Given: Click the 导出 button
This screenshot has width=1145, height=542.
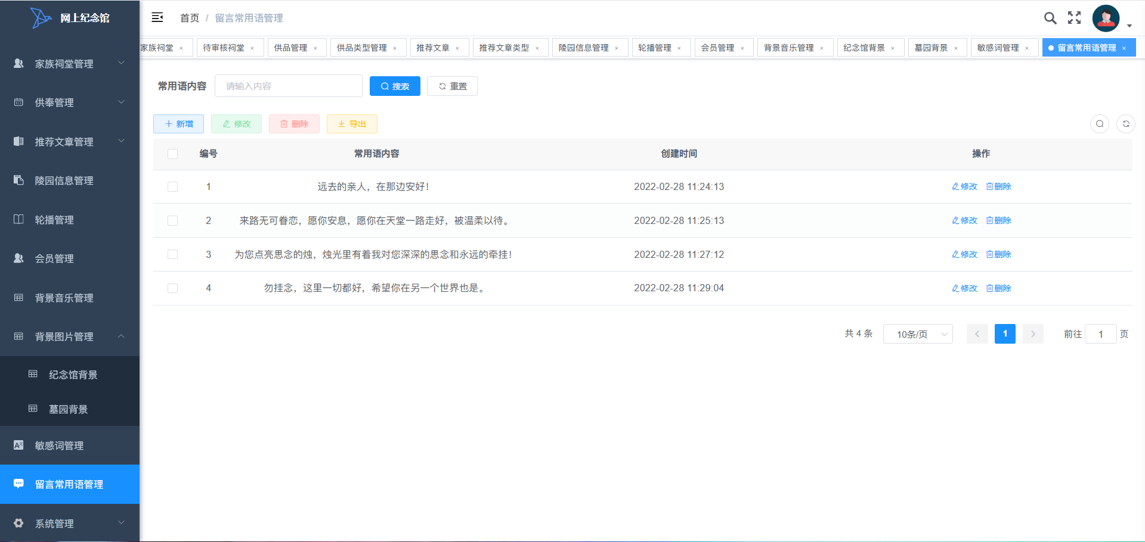Looking at the screenshot, I should [x=352, y=124].
